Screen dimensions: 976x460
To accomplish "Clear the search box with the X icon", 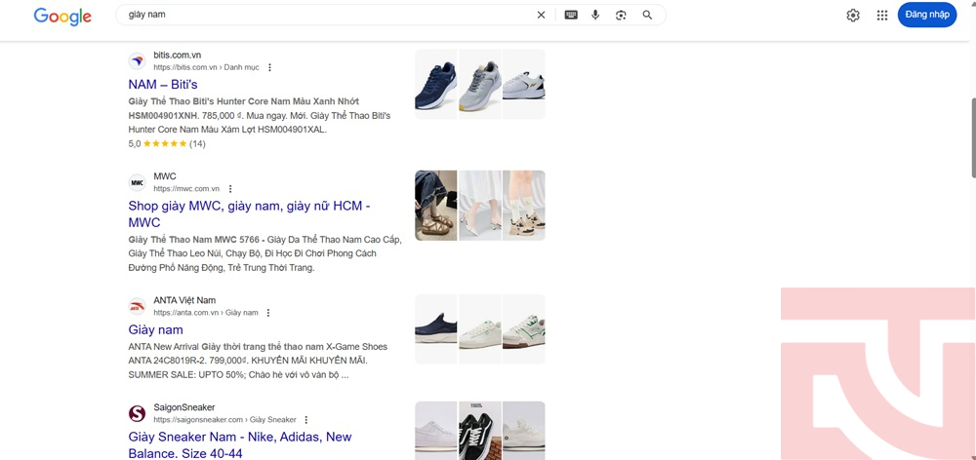I will tap(541, 15).
